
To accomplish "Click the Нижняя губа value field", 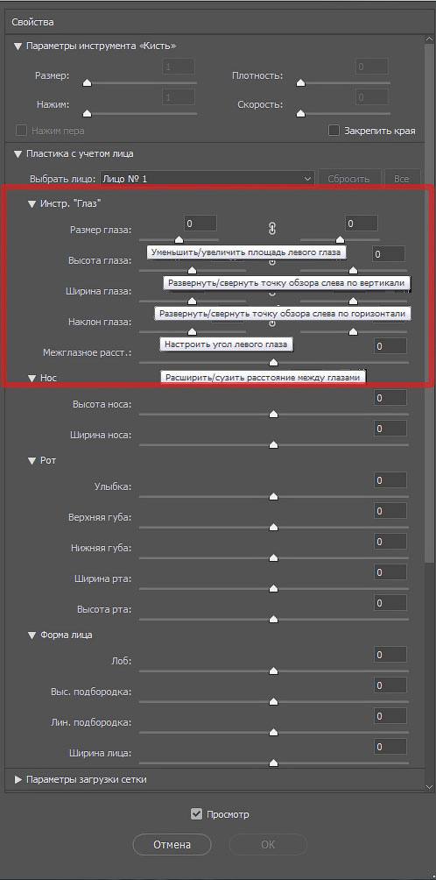I will (390, 543).
